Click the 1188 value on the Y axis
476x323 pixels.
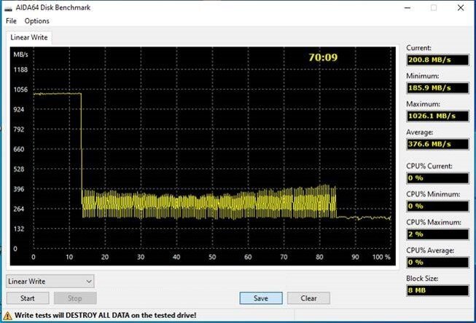tap(20, 70)
